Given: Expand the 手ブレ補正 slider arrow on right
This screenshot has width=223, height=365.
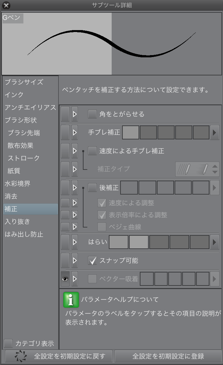Looking at the screenshot, I should pos(215,132).
